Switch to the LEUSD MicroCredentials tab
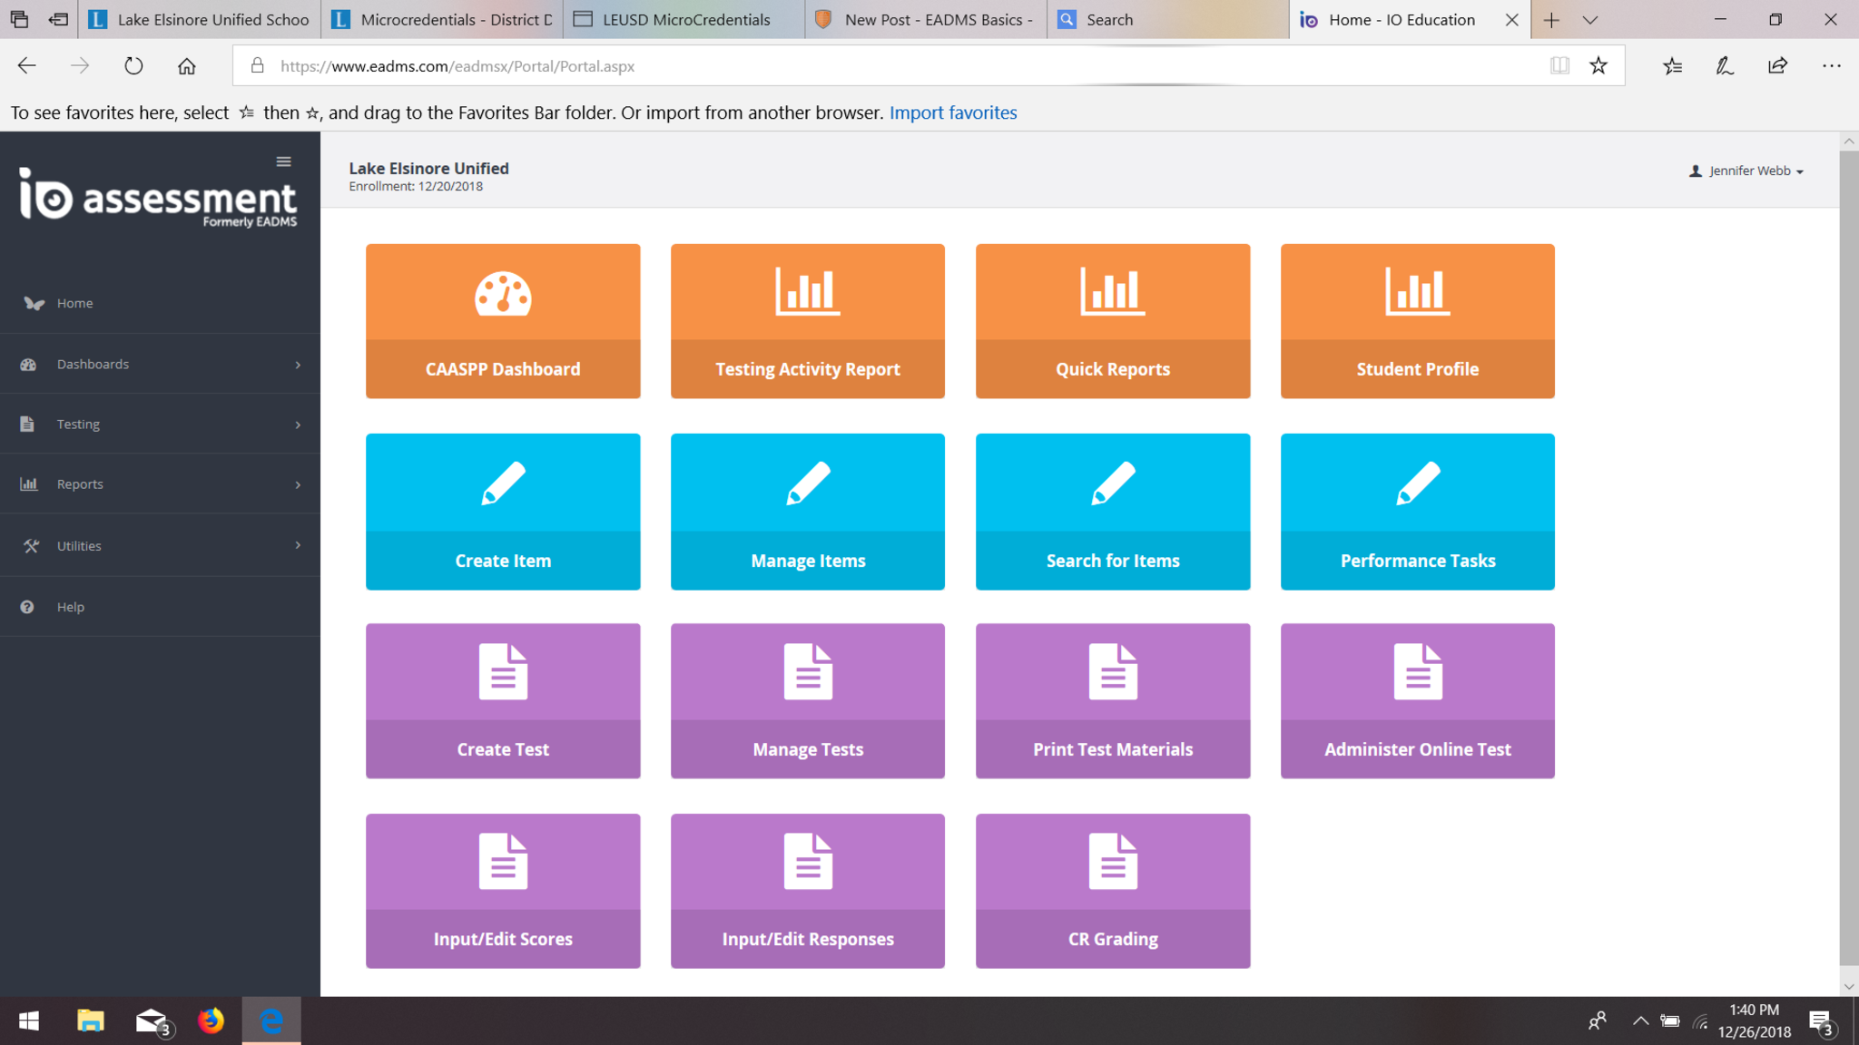 [684, 19]
